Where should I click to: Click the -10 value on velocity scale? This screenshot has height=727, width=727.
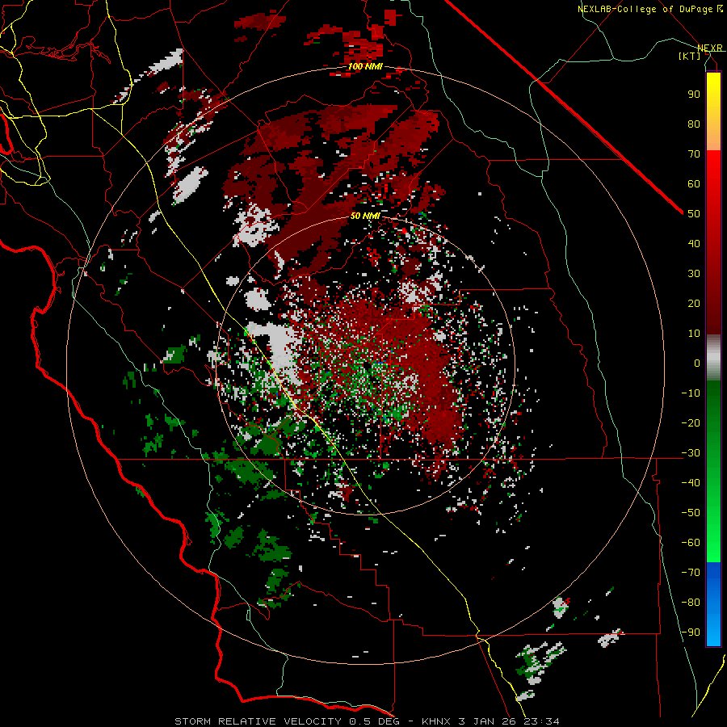[691, 393]
